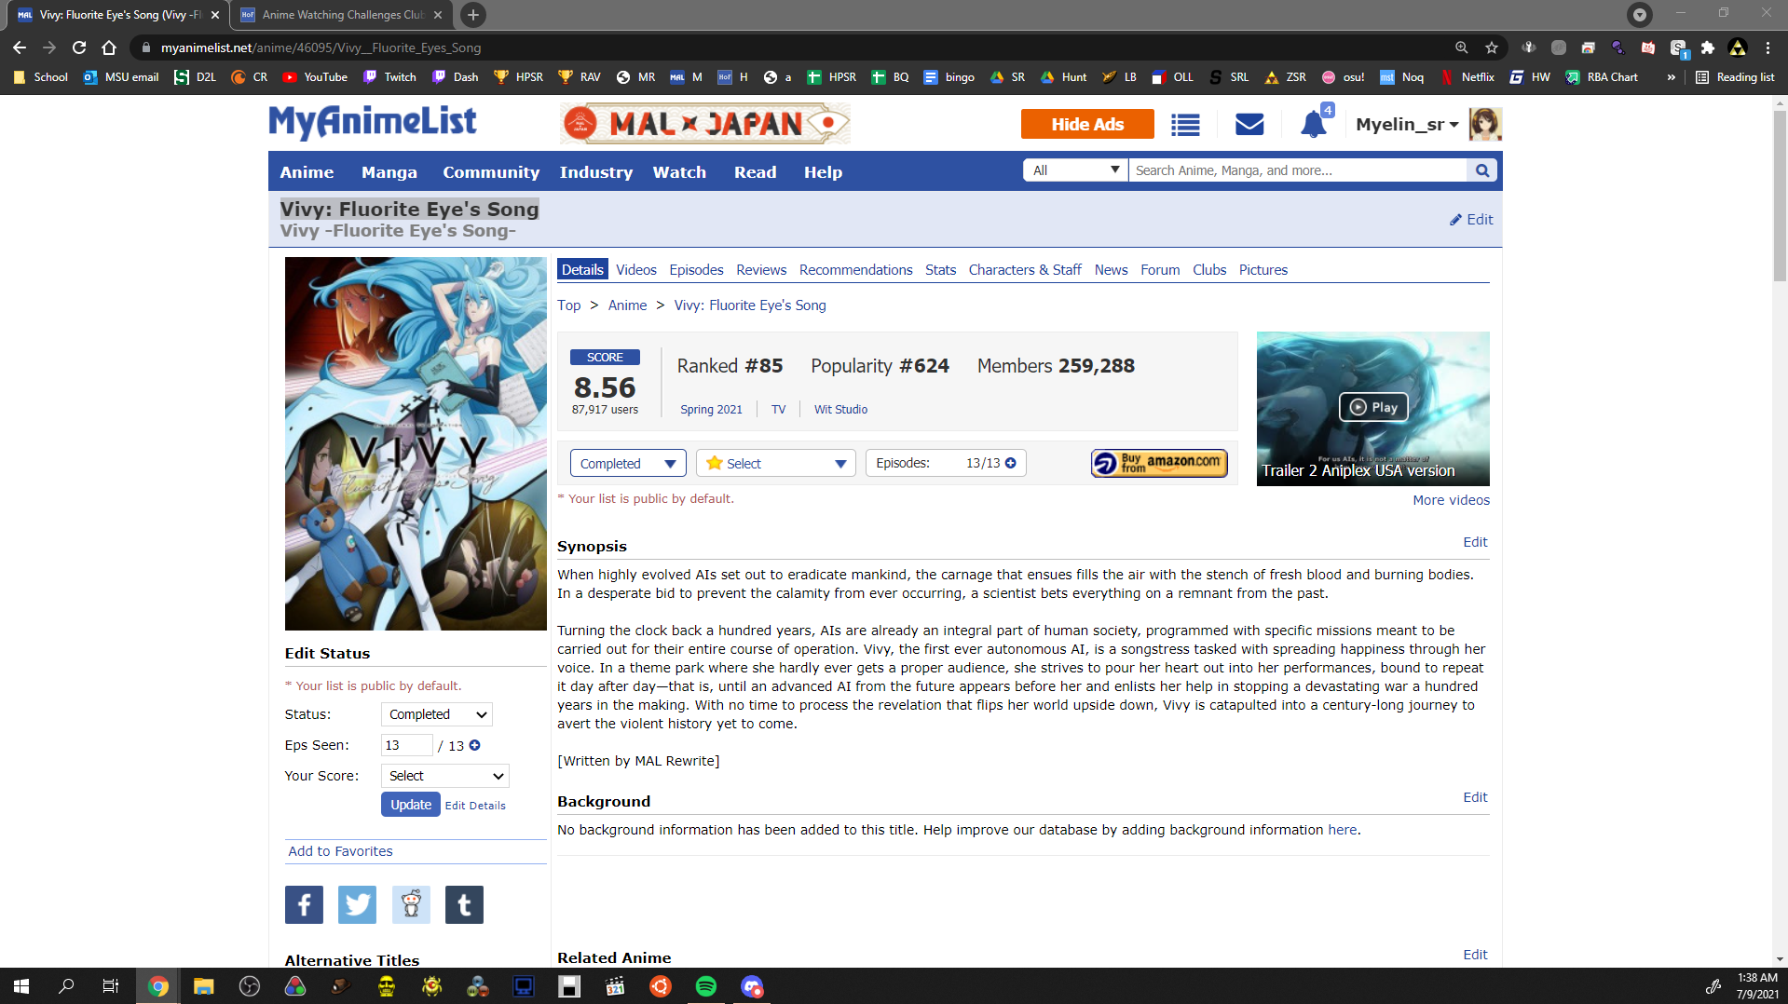Expand the Myelin_sr account menu
Screen dimensions: 1788x1004
[x=1408, y=124]
